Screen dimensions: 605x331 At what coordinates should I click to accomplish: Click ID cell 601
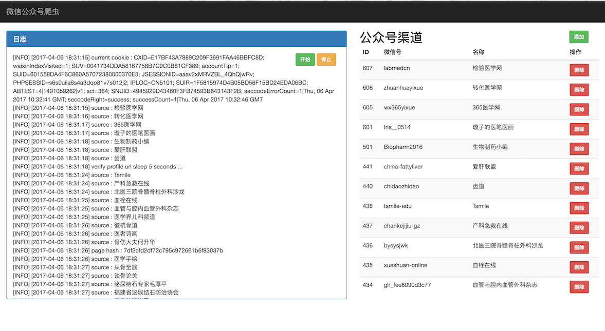368,127
